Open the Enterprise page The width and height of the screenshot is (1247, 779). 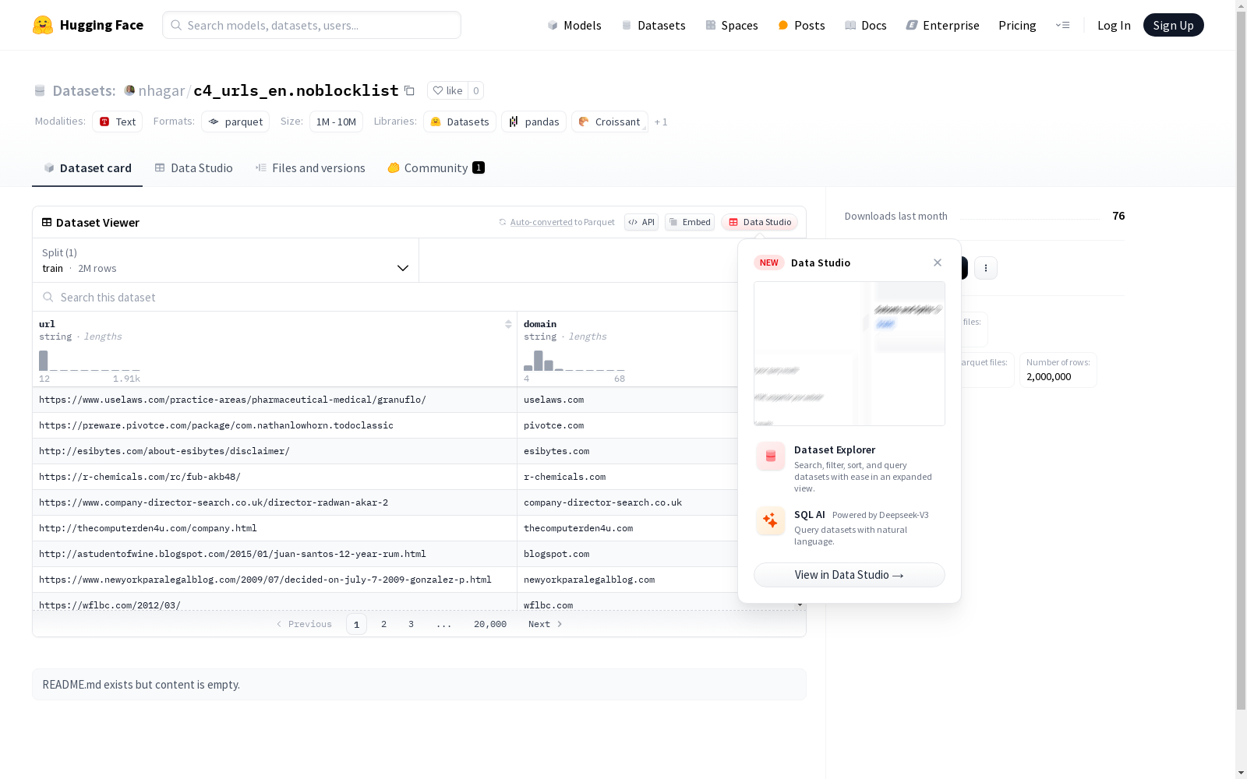coord(943,25)
